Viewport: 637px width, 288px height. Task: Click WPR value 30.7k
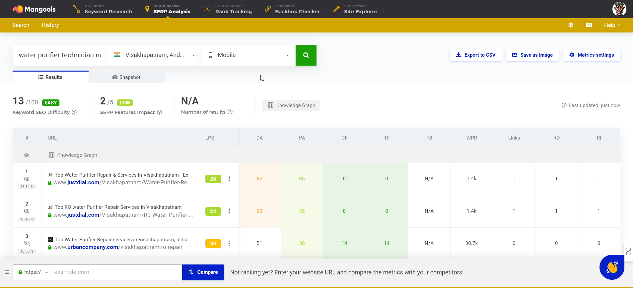coord(471,243)
